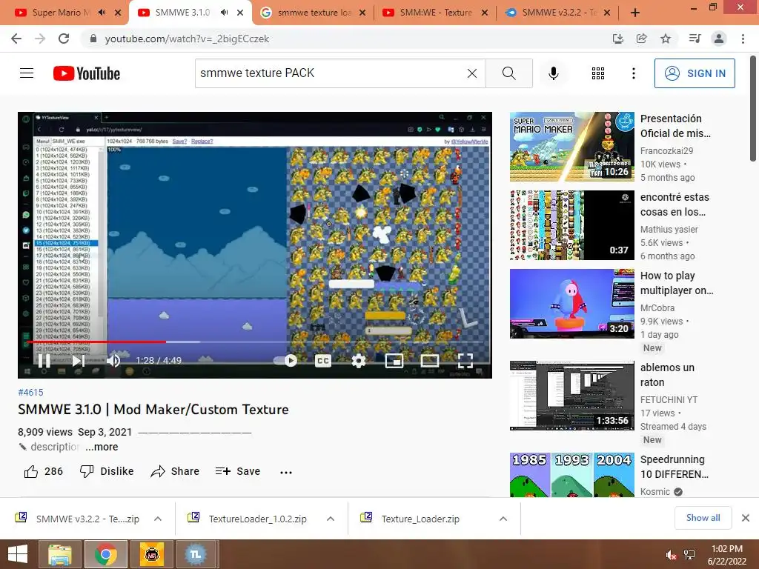The width and height of the screenshot is (759, 569).
Task: Go back in browser history
Action: pos(16,39)
